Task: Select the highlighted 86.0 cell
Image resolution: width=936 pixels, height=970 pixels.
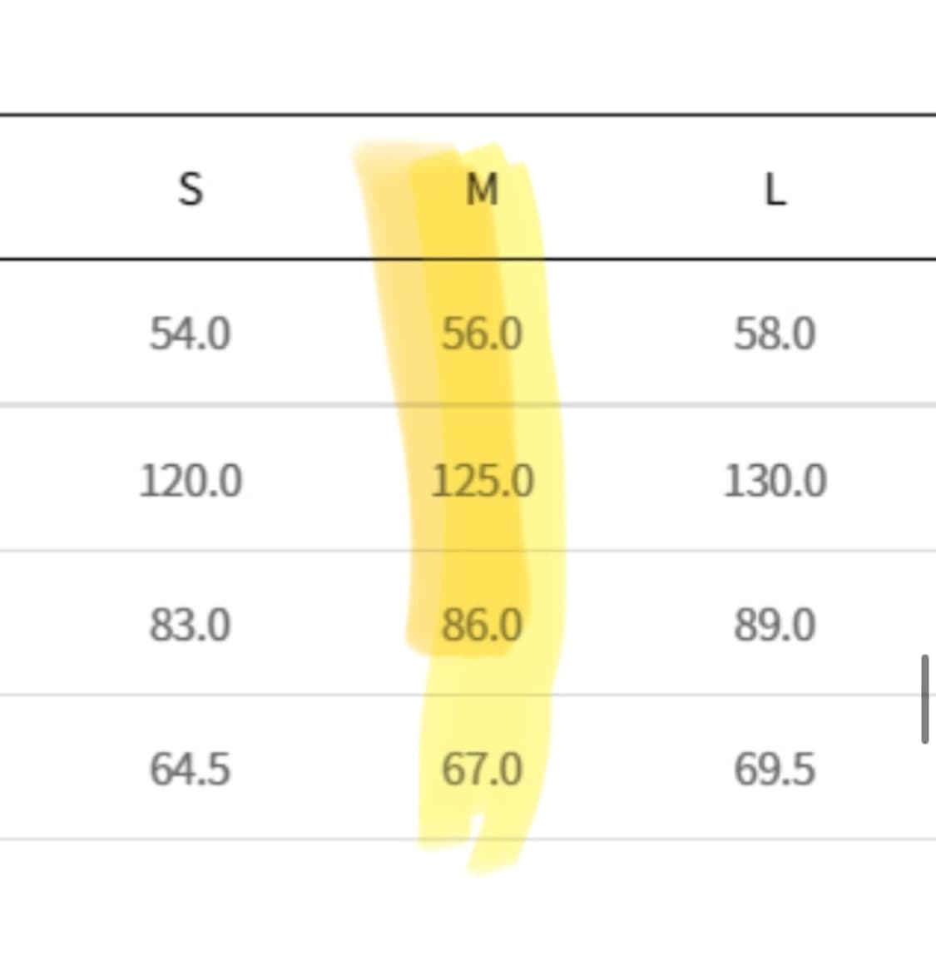Action: tap(482, 625)
